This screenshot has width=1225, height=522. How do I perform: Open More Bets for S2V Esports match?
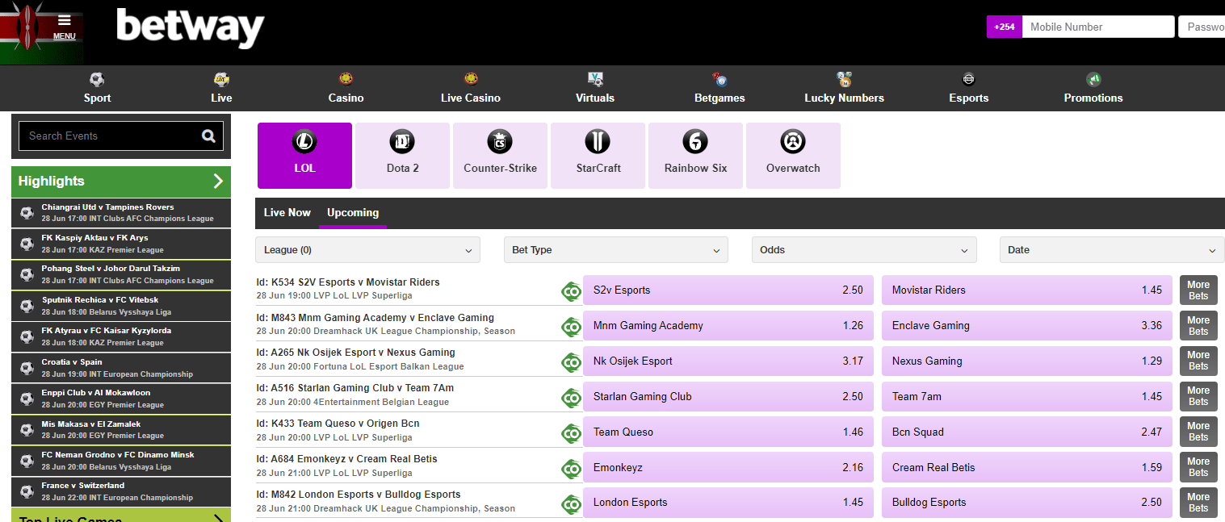(1198, 290)
